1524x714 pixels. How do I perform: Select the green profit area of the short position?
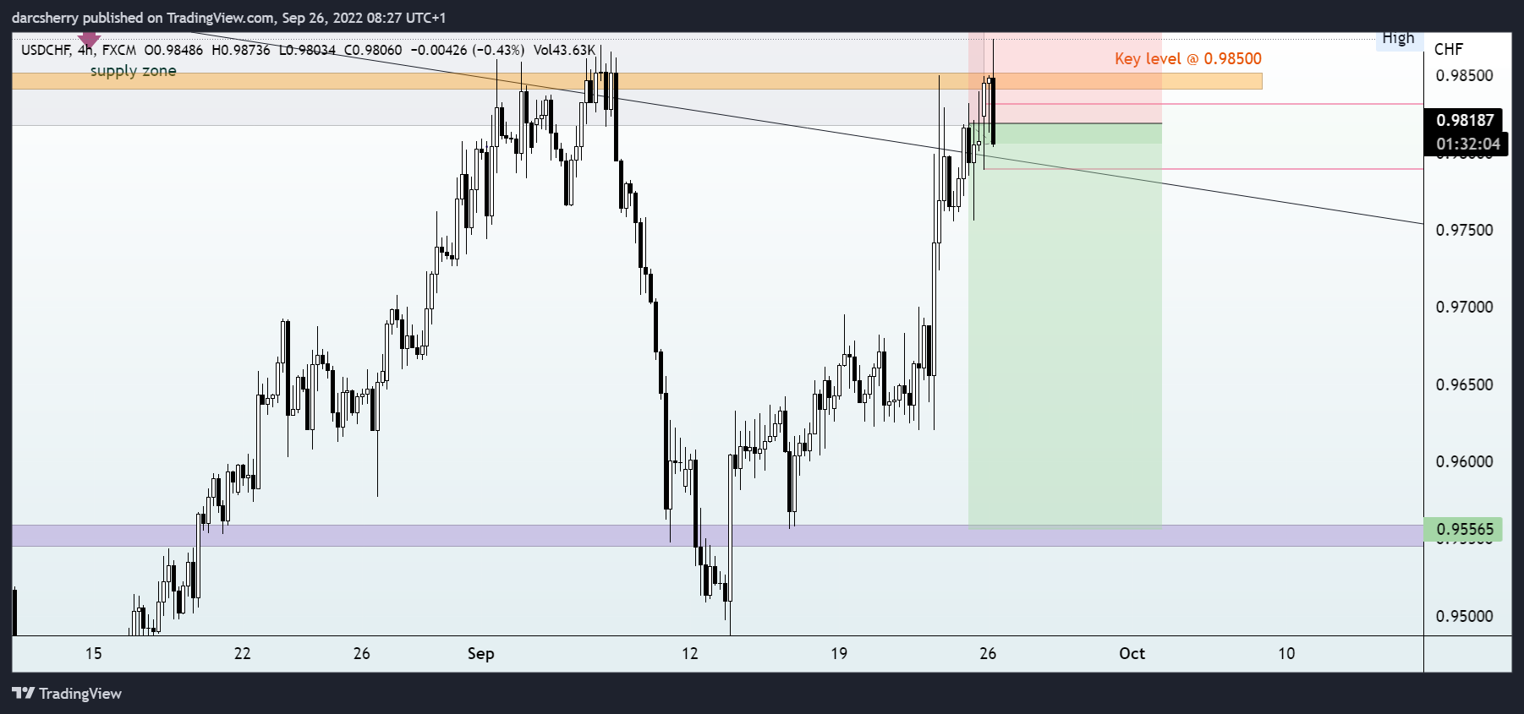tap(1065, 325)
